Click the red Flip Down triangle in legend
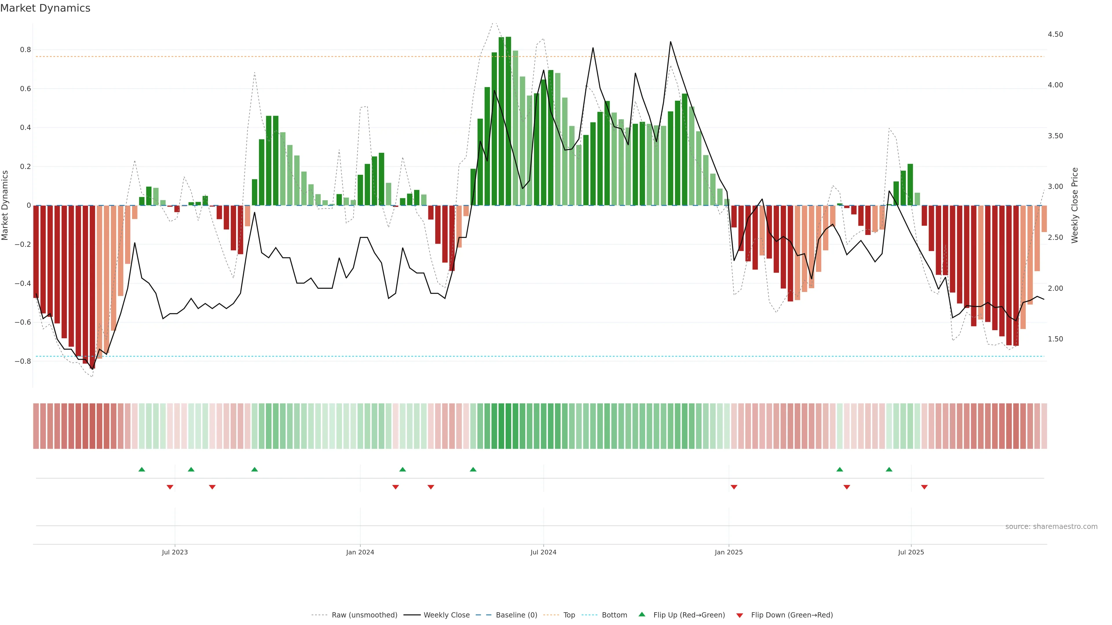The width and height of the screenshot is (1112, 625). point(740,615)
